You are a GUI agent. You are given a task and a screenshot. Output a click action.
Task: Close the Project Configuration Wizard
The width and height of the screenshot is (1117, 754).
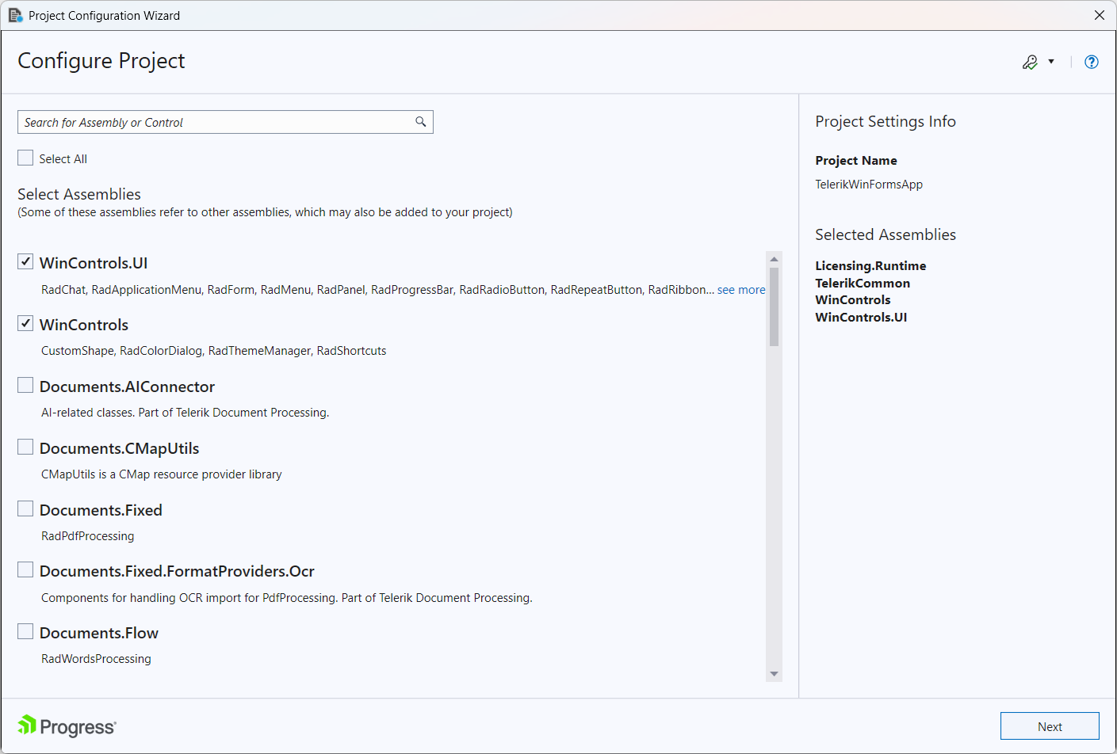1100,15
